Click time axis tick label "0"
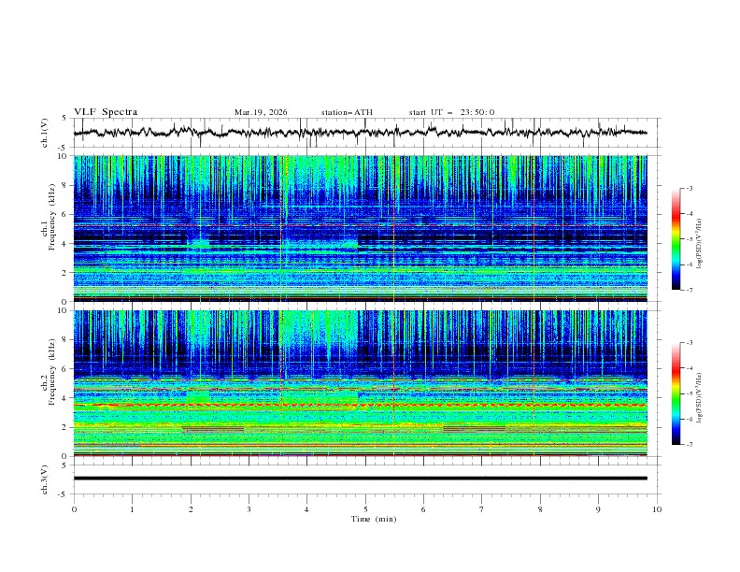 (x=74, y=509)
